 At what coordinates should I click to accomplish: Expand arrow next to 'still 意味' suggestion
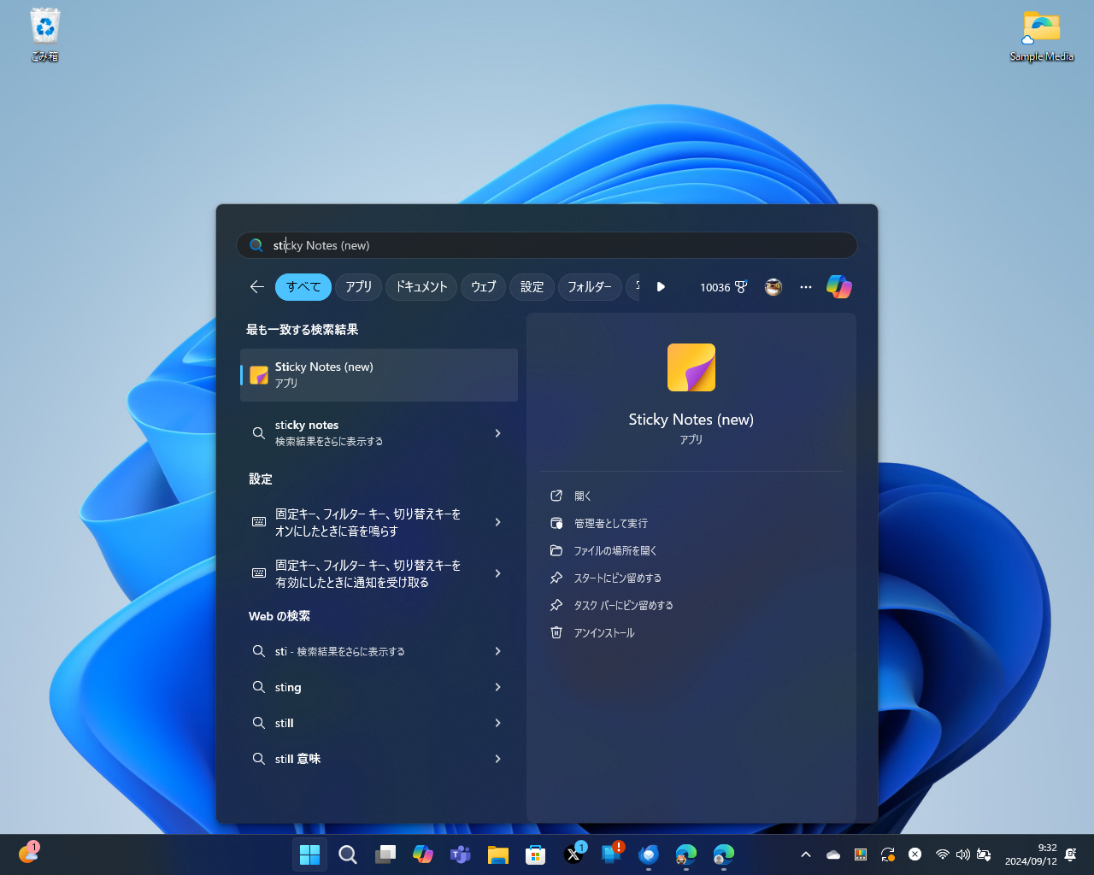click(x=497, y=759)
